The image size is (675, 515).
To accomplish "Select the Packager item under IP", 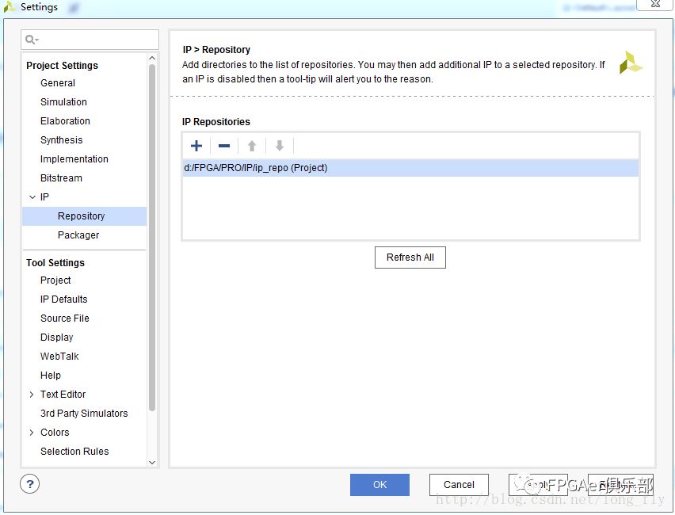I will tap(78, 235).
